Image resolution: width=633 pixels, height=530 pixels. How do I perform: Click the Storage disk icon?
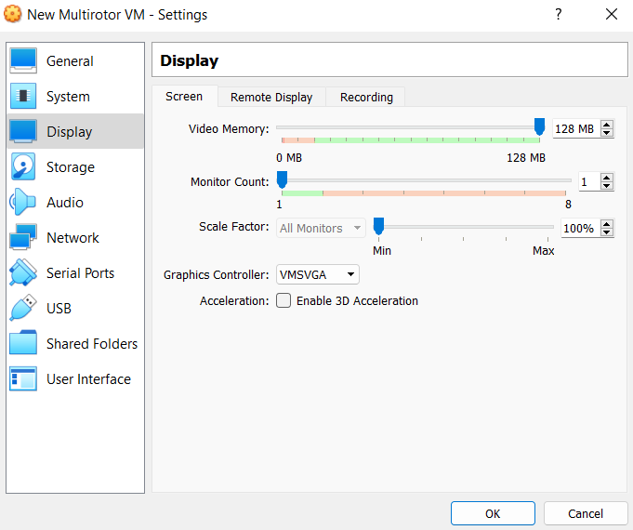23,166
